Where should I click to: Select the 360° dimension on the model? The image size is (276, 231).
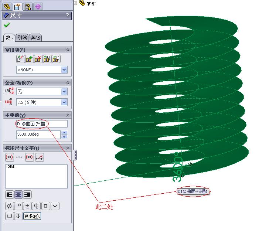(177, 167)
